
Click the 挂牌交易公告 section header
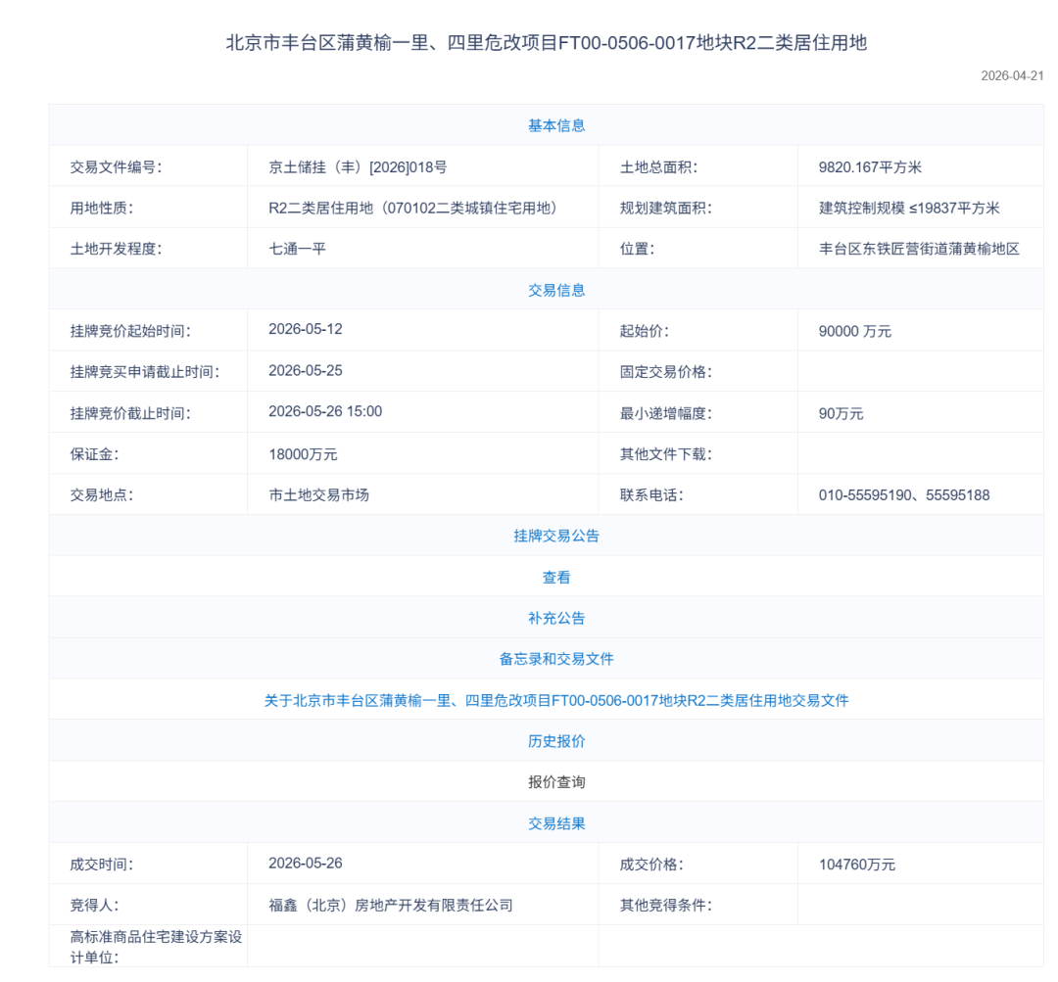point(556,536)
